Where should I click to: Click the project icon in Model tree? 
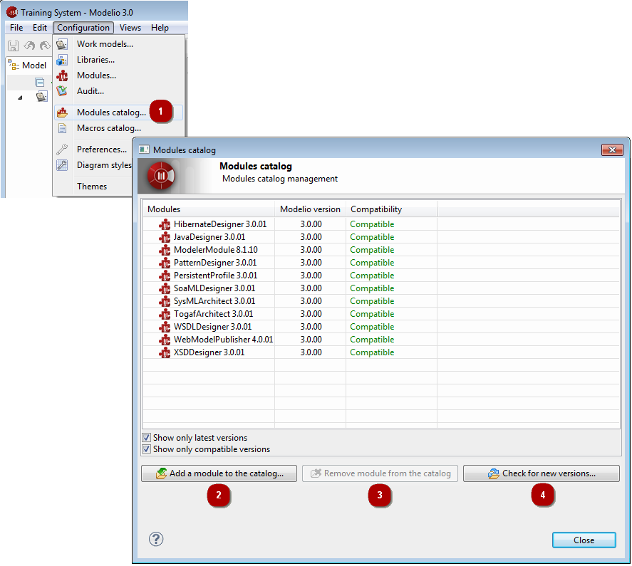click(42, 97)
